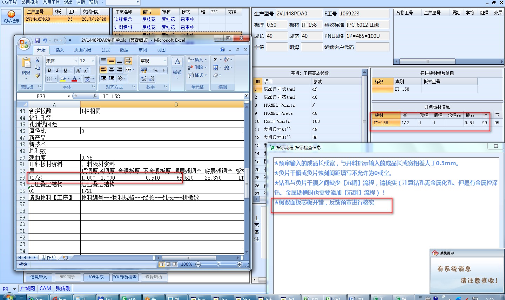This screenshot has height=300, width=505.
Task: Click the Copy icon in clipboard group
Action: [x=38, y=68]
